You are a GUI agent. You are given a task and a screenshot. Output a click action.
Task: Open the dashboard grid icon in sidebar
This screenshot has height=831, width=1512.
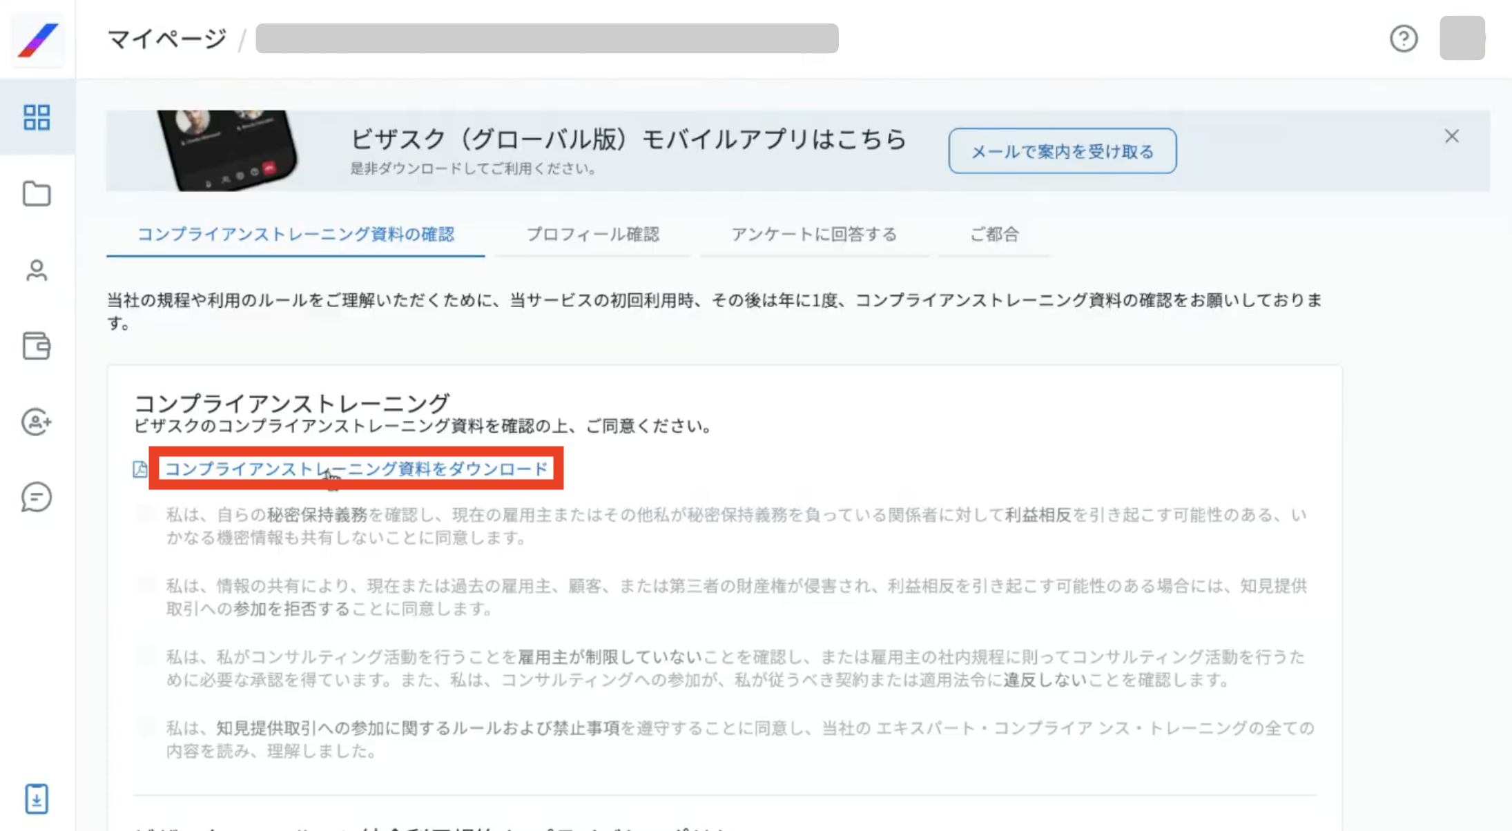37,117
